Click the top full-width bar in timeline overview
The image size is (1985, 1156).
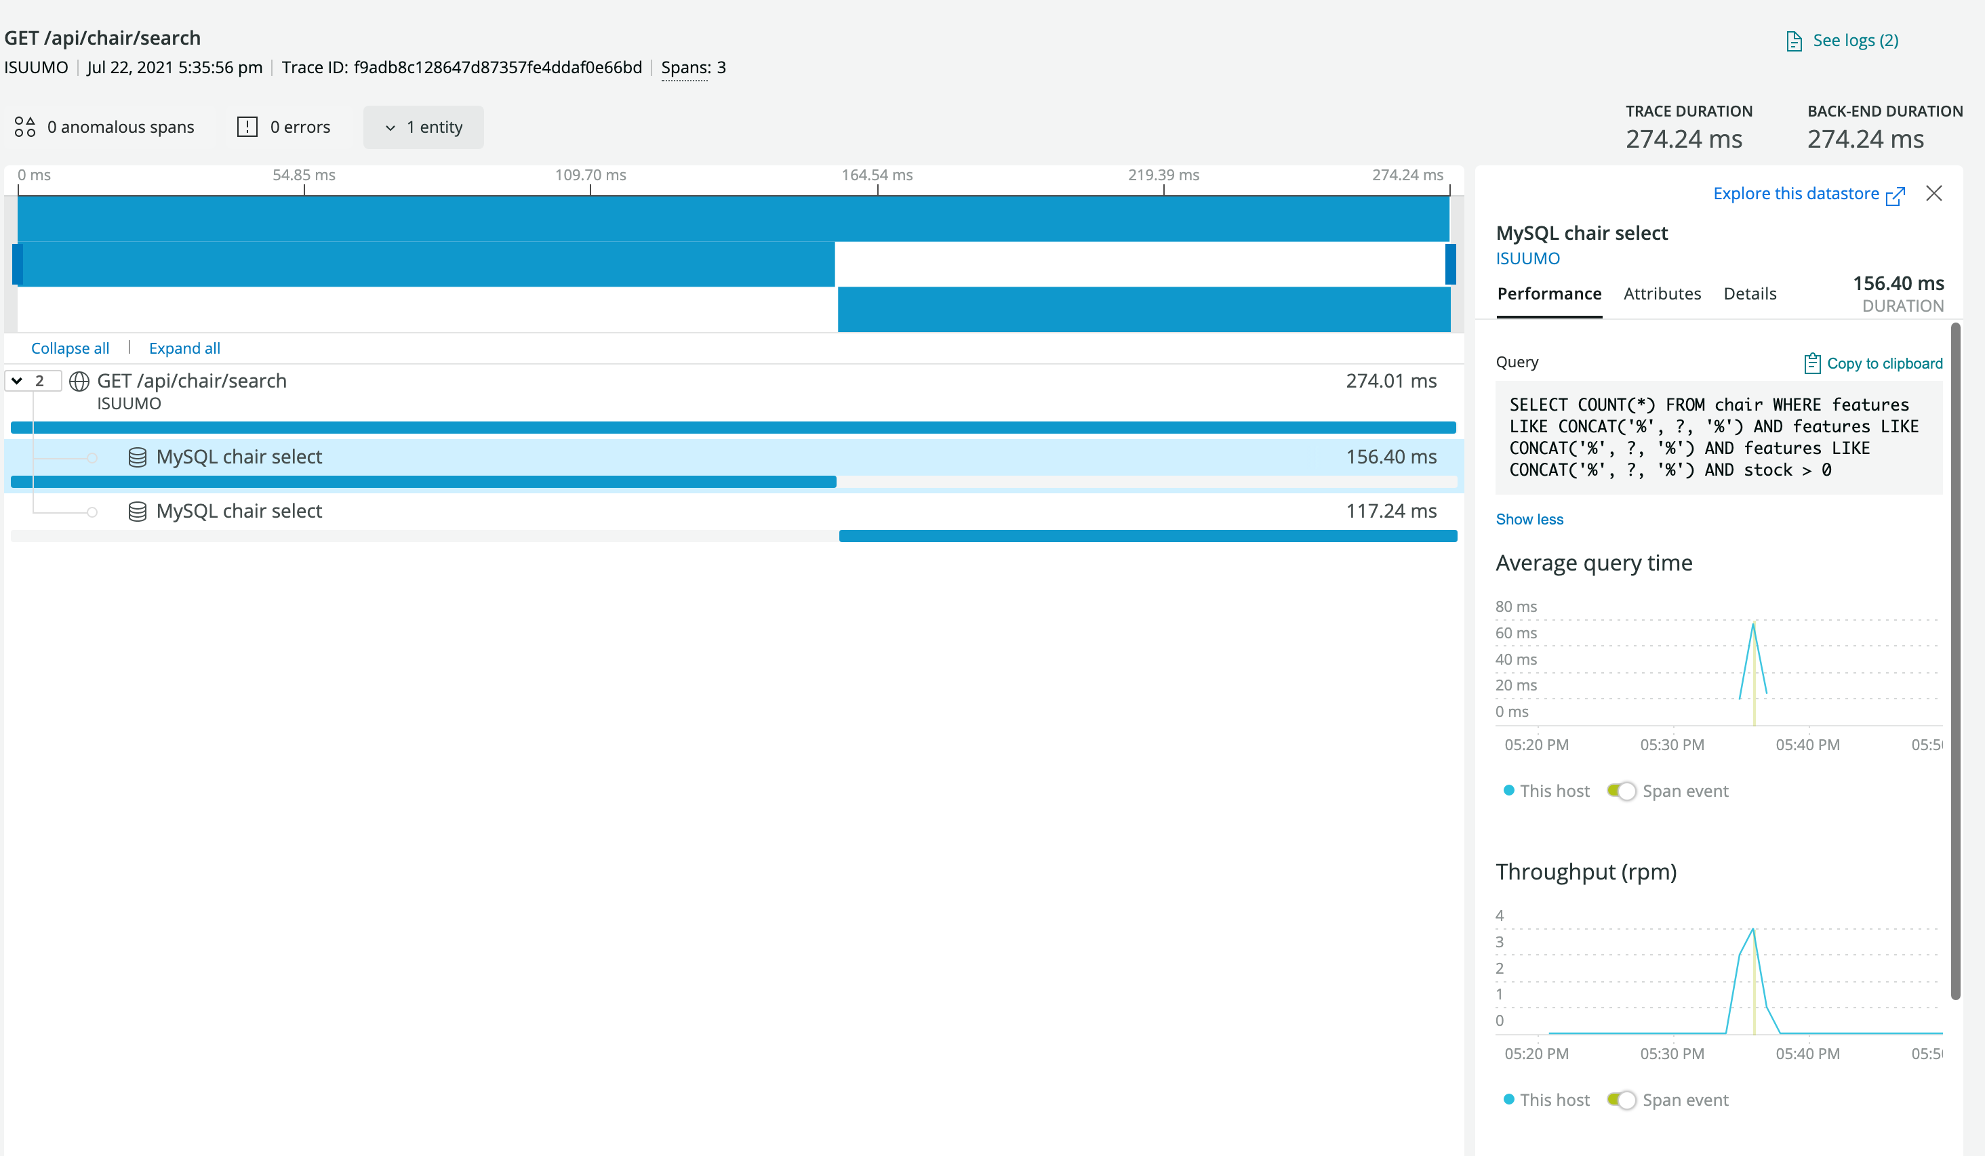[734, 219]
